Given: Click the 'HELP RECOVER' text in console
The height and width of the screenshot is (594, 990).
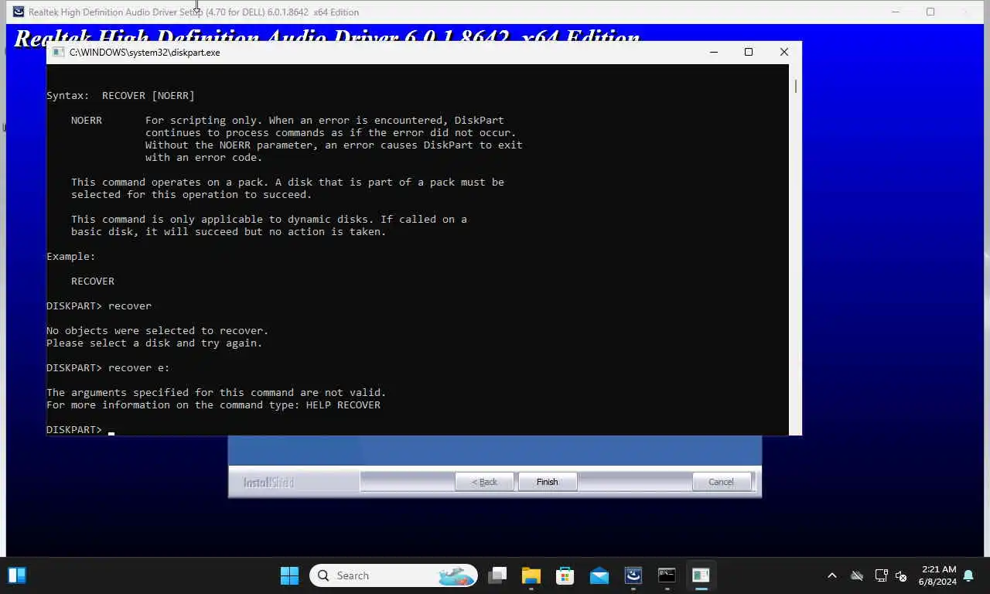Looking at the screenshot, I should pos(343,405).
